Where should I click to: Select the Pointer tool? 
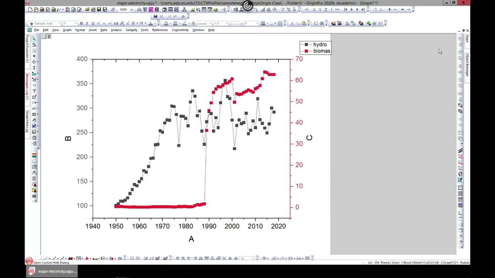[34, 38]
